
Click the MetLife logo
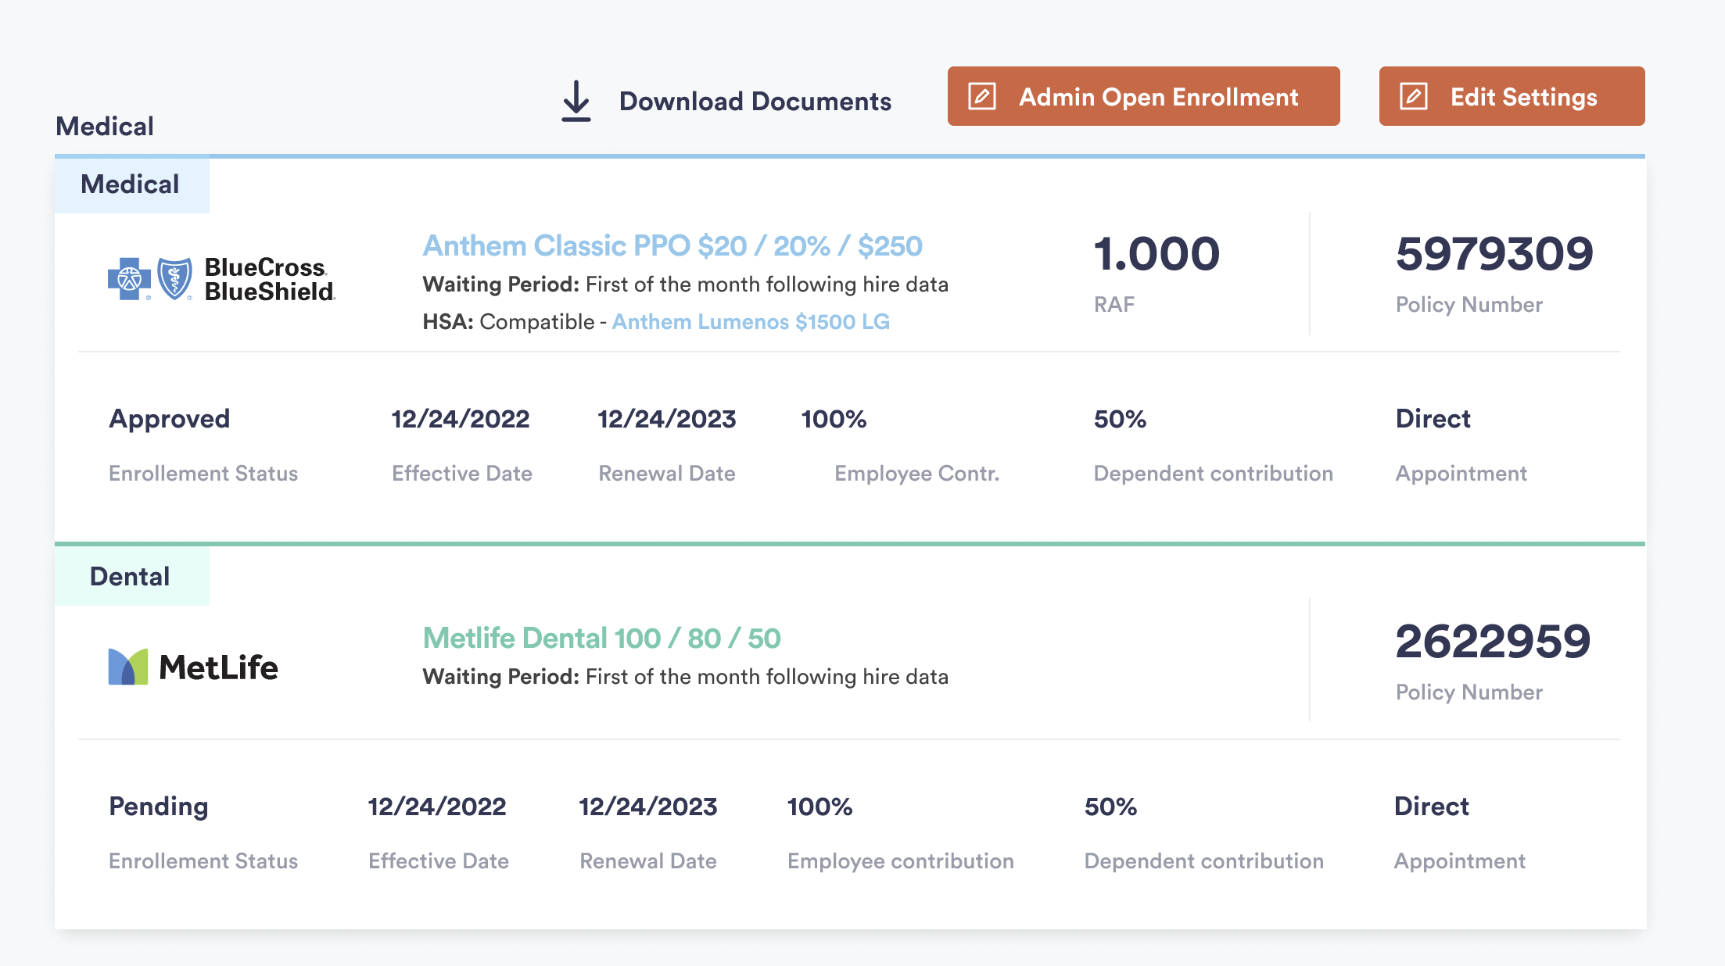coord(192,666)
